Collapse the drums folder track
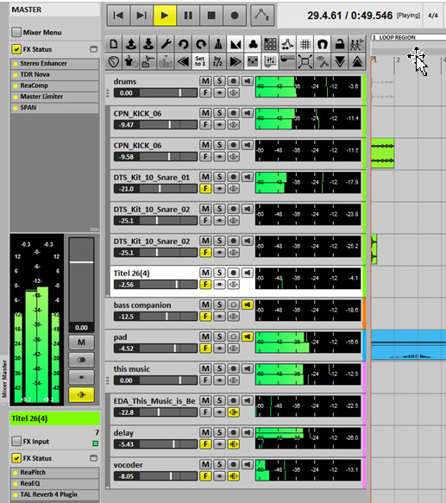Screen dimensions: 446x503 tap(108, 93)
